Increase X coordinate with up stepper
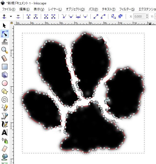Screen dimensions: 156x164 (147, 15)
